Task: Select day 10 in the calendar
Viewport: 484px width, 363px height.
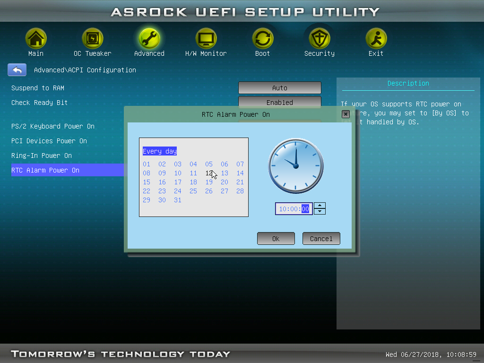Action: 178,173
